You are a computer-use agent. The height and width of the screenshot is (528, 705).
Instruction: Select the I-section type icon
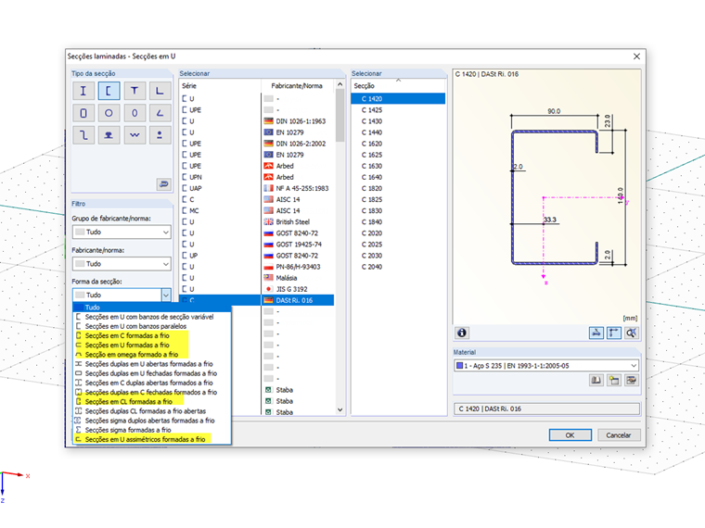(x=83, y=91)
